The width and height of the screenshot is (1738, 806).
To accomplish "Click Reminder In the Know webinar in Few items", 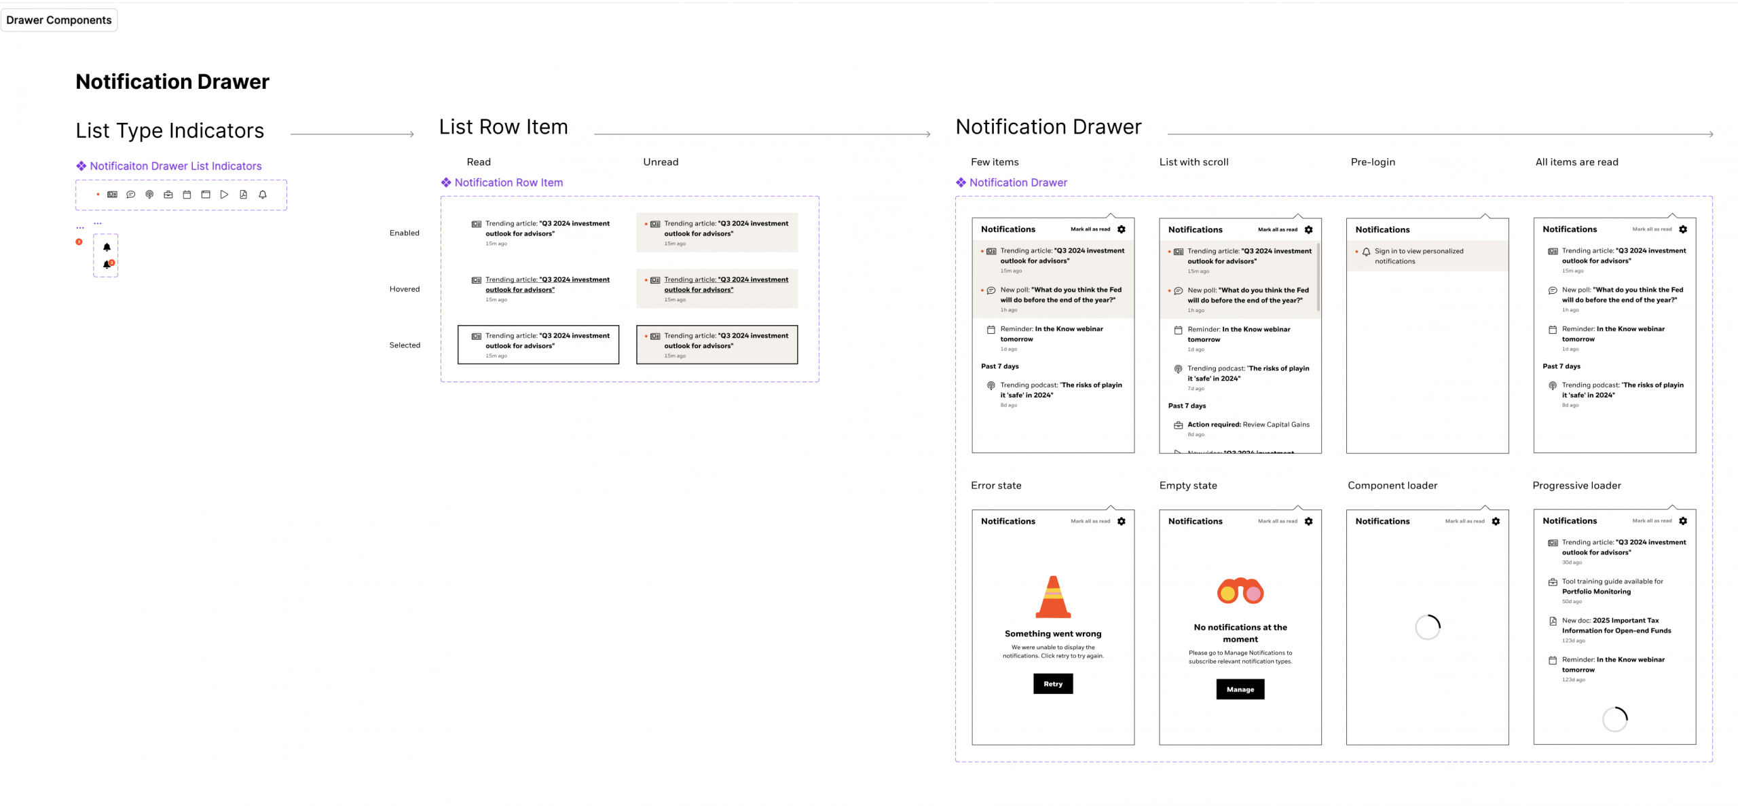I will tap(1053, 338).
